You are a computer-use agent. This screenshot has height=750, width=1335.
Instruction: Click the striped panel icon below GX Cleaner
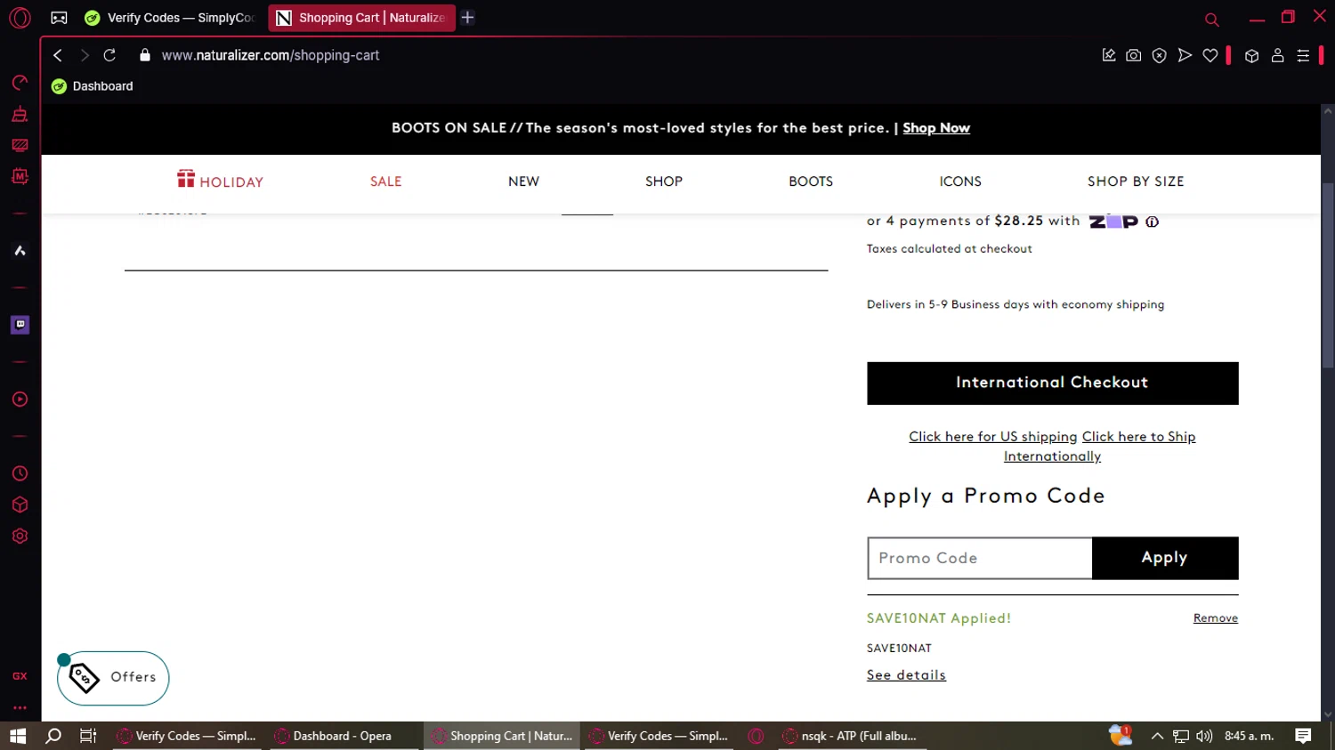tap(20, 145)
